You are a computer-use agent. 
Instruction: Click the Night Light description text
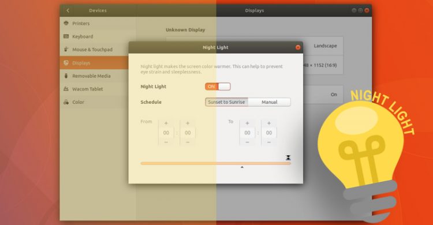pyautogui.click(x=211, y=69)
